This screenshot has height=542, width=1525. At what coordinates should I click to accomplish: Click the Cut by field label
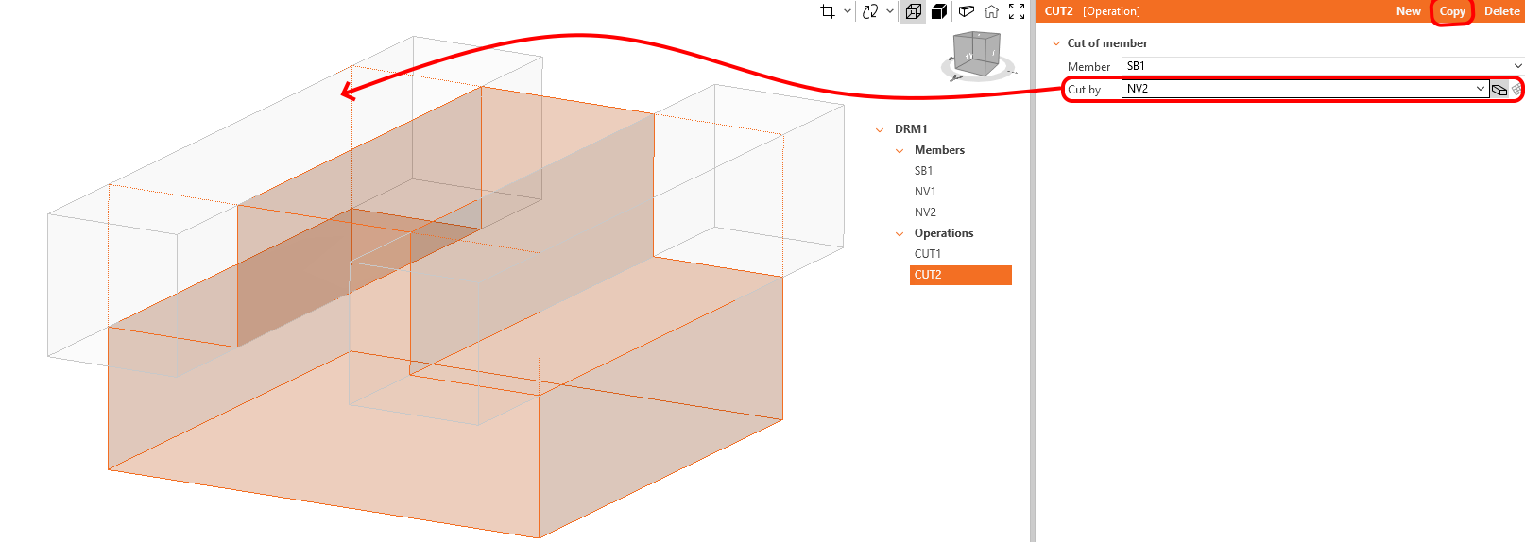click(1084, 90)
